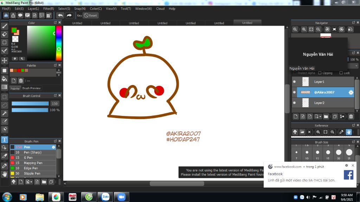Image resolution: width=360 pixels, height=202 pixels.
Task: Toggle visibility of Layer2
Action: point(294,103)
